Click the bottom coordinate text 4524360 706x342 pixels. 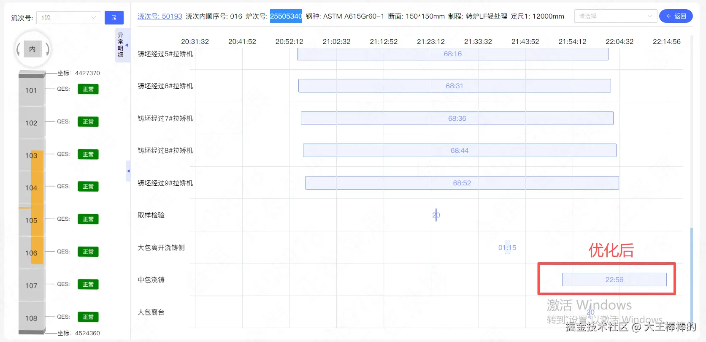[87, 333]
